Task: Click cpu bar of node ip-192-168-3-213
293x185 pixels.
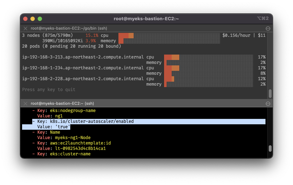Action: [209, 57]
